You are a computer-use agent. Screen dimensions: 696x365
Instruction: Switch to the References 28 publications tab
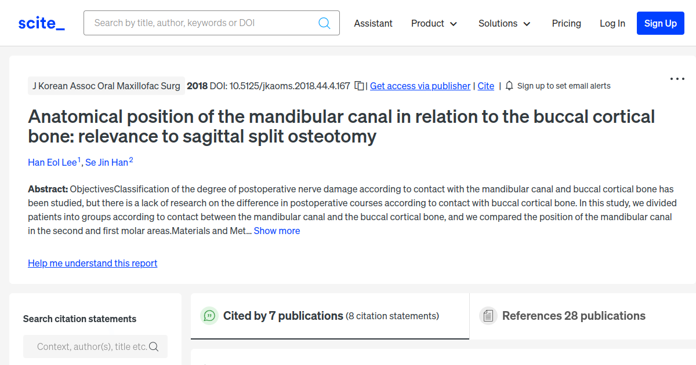tap(573, 316)
